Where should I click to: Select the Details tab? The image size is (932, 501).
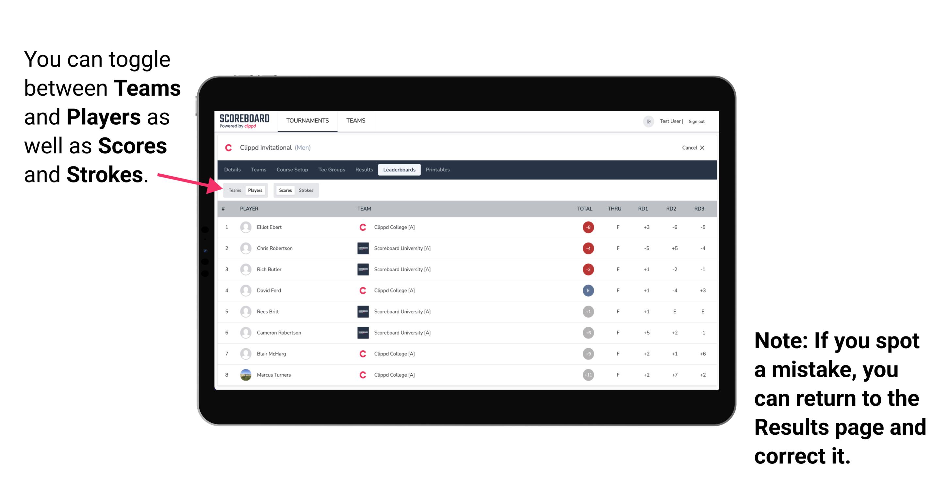pos(233,170)
